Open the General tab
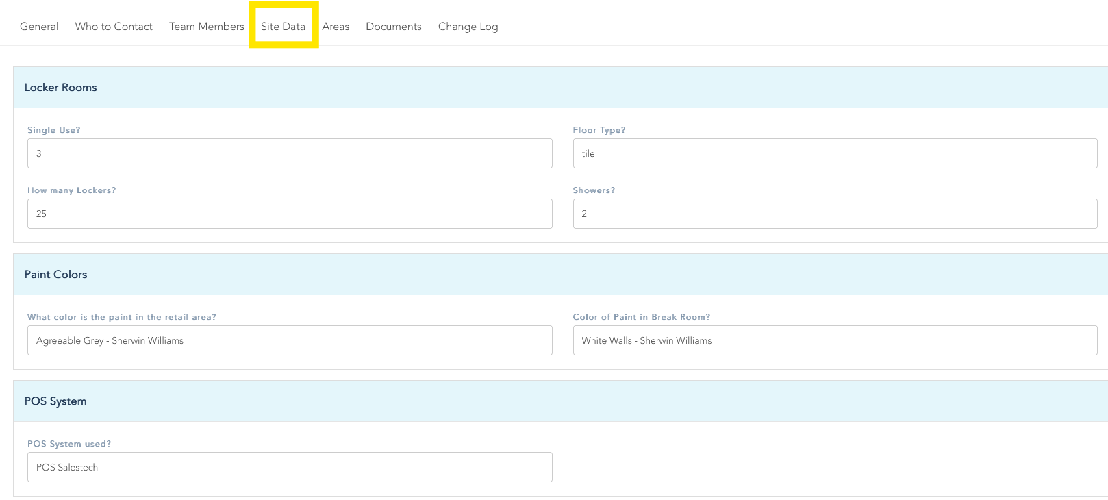1108x500 pixels. [x=39, y=27]
